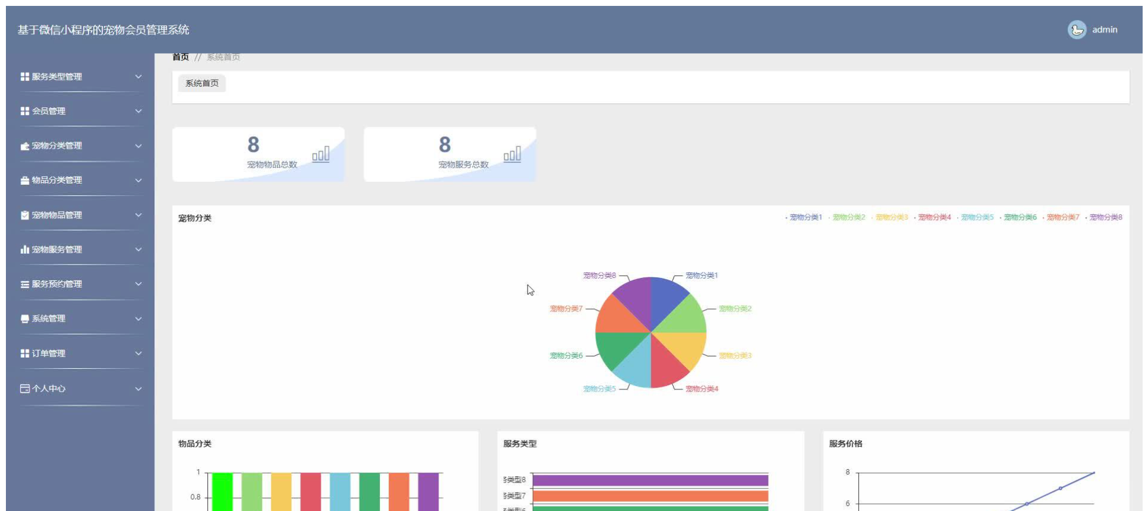Toggle legend item 宠物分类3
1145x511 pixels.
click(x=890, y=217)
